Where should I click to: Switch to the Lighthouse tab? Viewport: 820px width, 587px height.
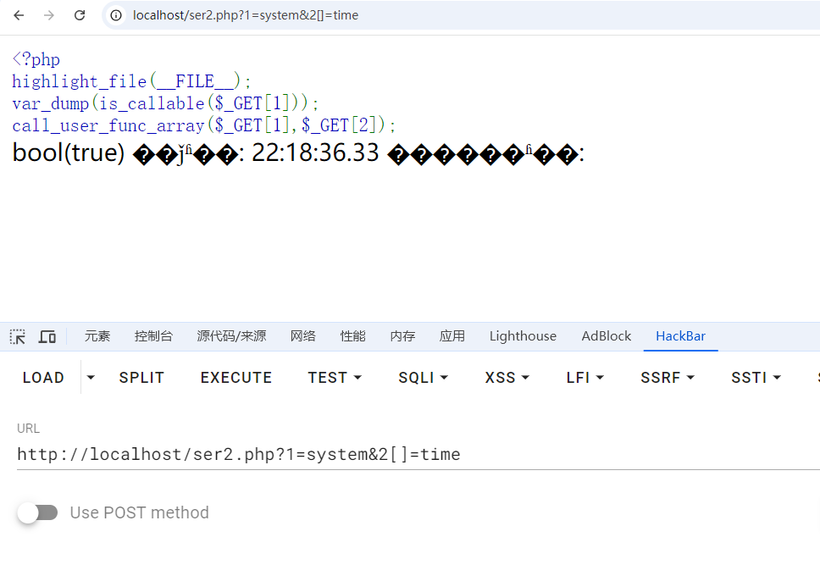(x=523, y=336)
